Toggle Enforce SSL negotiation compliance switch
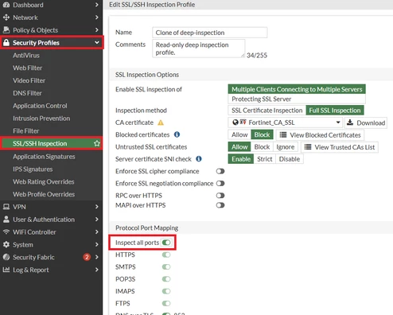Screen dimensions: 393x315 pos(220,184)
